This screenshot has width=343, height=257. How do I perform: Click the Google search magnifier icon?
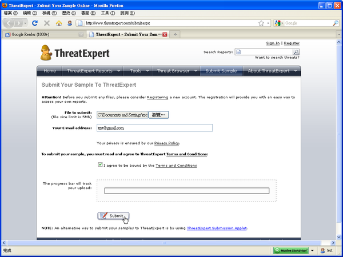click(336, 23)
